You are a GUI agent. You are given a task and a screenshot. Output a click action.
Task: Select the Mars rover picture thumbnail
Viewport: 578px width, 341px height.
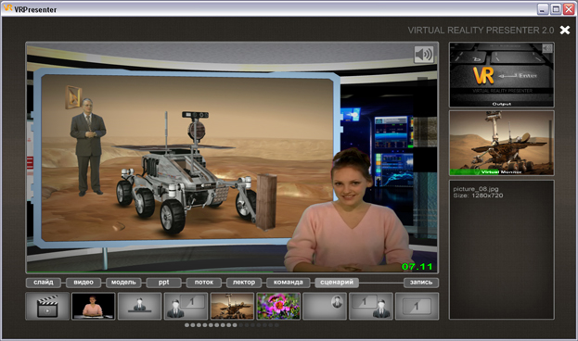232,306
